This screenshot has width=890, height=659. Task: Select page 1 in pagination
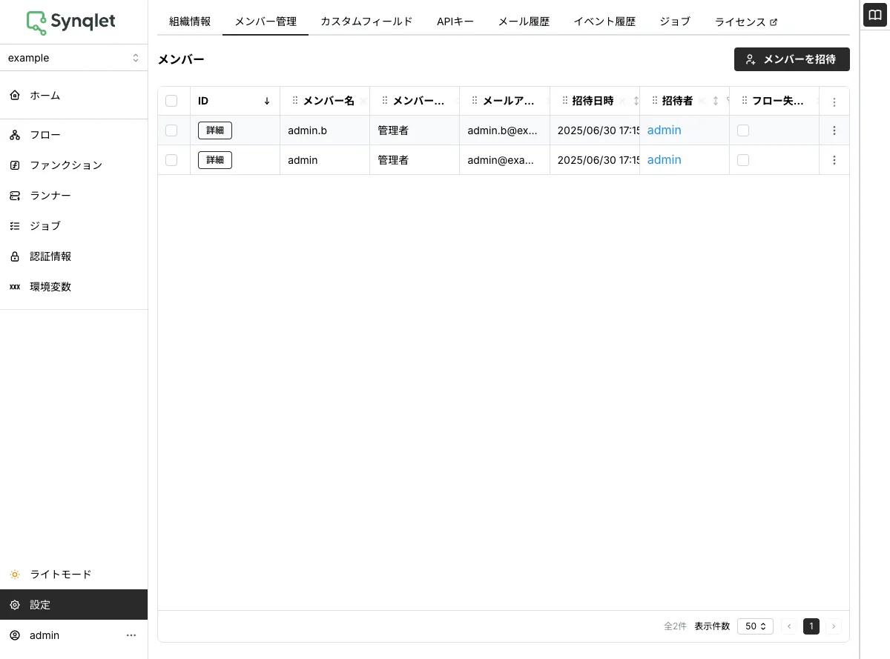[811, 626]
